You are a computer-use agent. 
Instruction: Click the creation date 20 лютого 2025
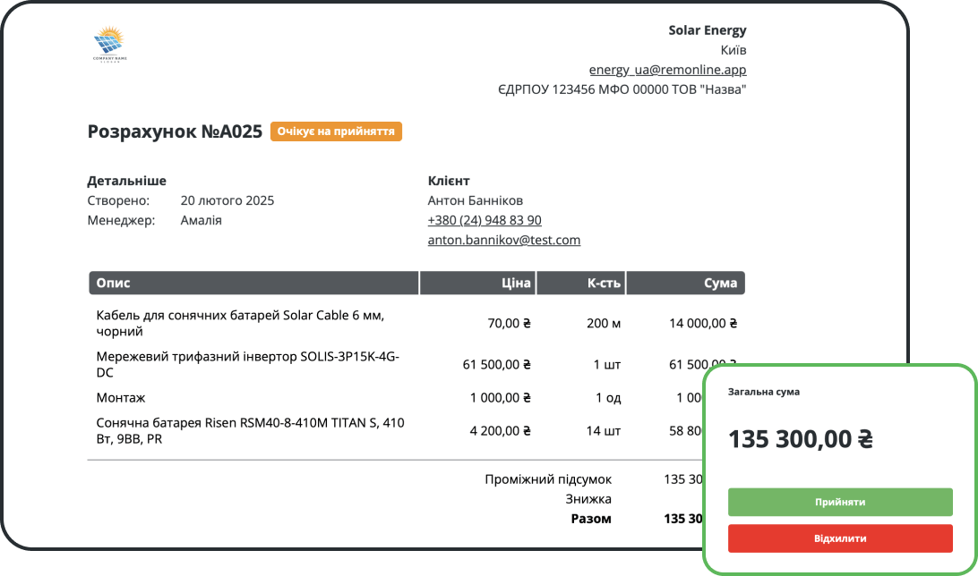point(227,200)
